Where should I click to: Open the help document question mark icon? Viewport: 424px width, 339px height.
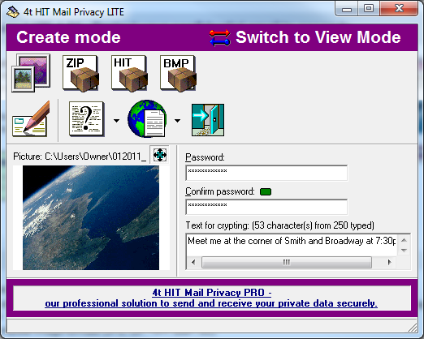[x=86, y=119]
